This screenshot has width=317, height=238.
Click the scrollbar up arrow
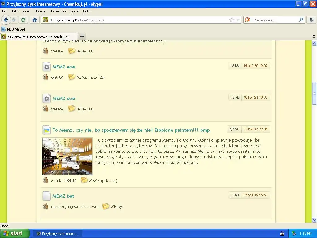click(315, 43)
